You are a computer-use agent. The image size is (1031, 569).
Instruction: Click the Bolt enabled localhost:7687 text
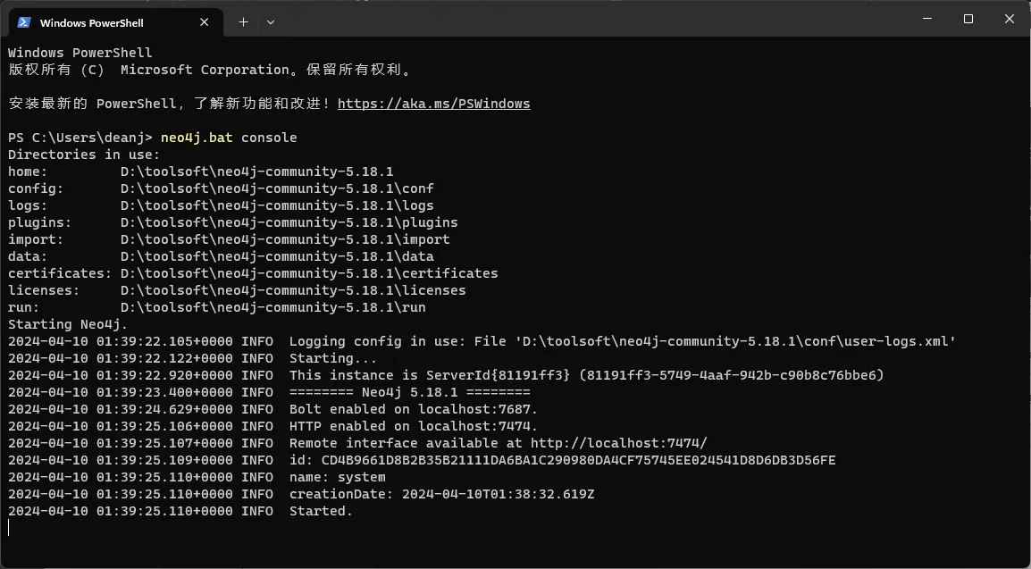tap(414, 409)
